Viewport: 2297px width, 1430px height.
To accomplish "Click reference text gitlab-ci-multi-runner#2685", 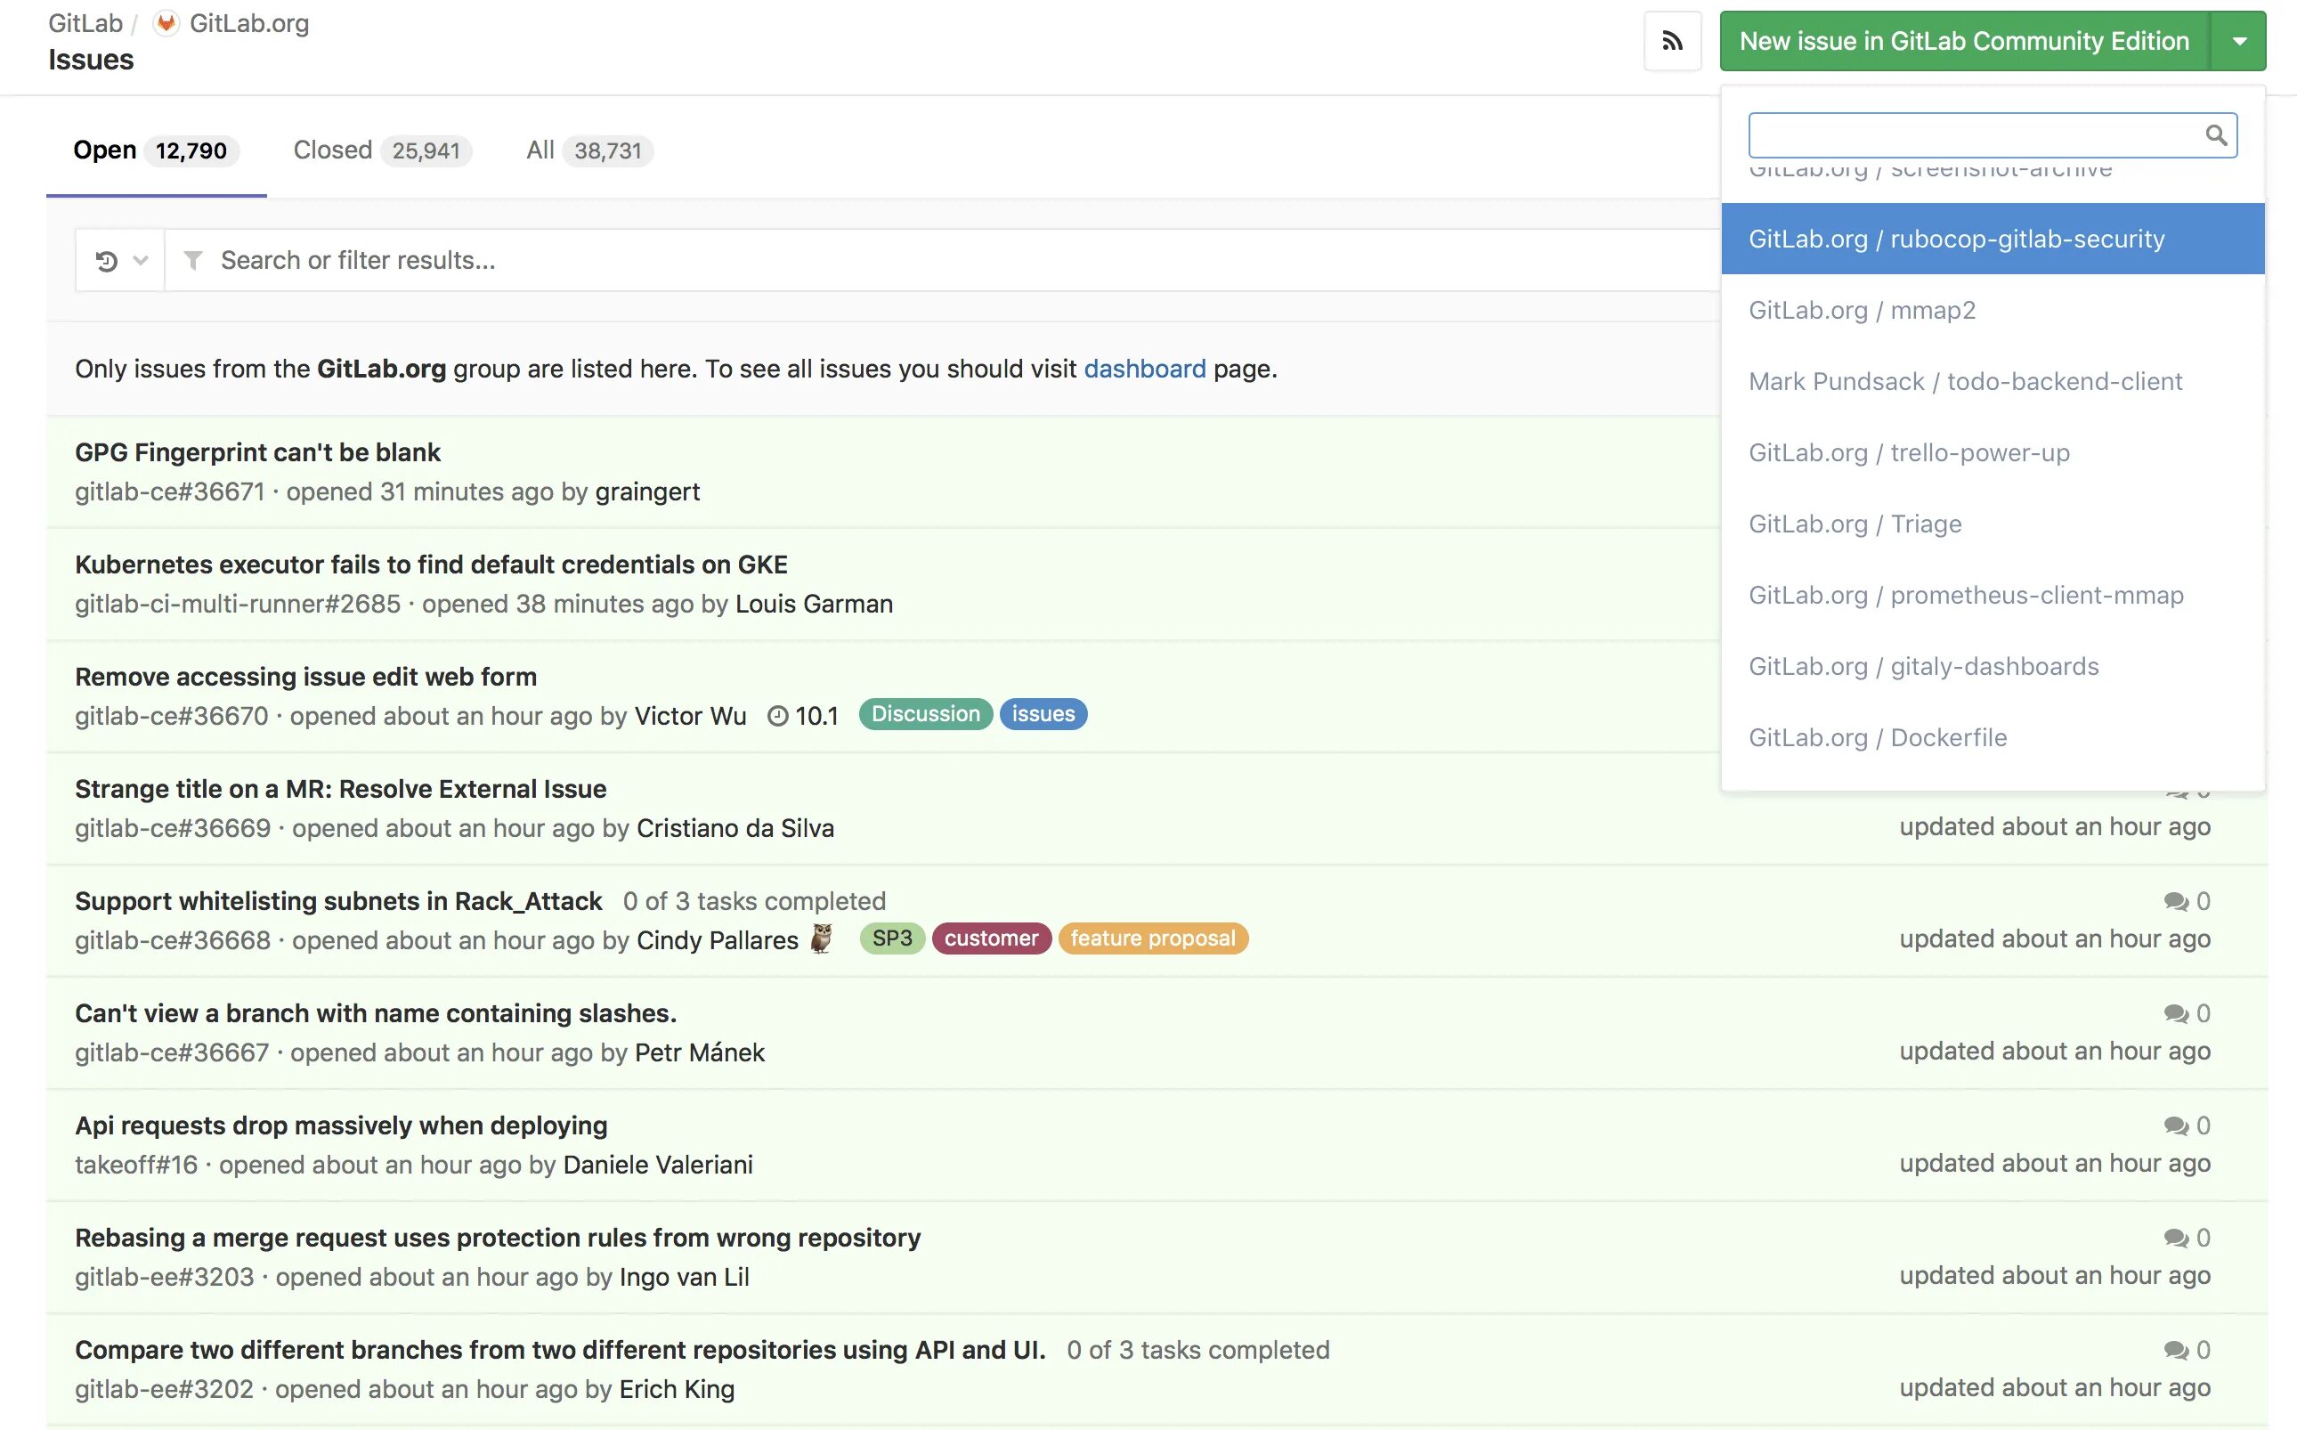I will click(x=238, y=605).
